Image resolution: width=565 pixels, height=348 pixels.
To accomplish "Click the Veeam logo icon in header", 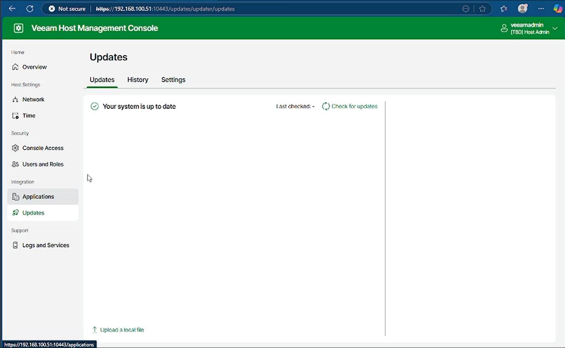I will 19,28.
